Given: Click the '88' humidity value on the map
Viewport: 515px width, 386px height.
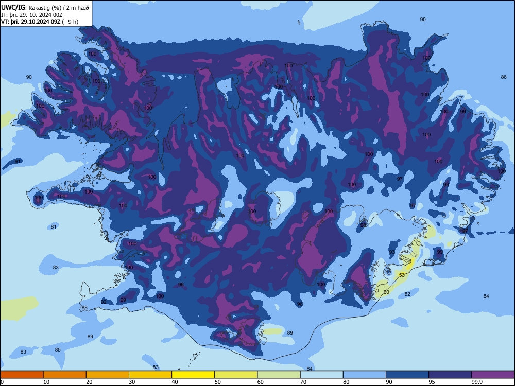Looking at the screenshot, I should click(x=85, y=308).
